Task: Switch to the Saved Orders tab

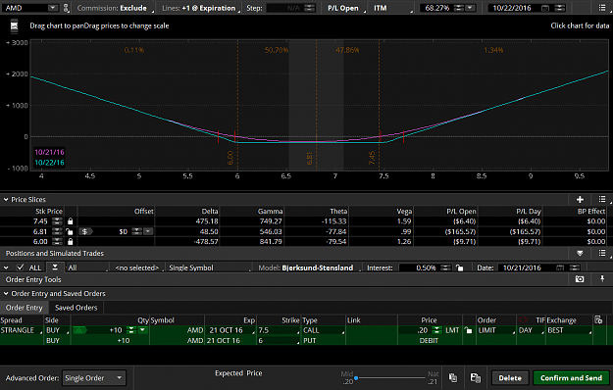Action: [77, 308]
